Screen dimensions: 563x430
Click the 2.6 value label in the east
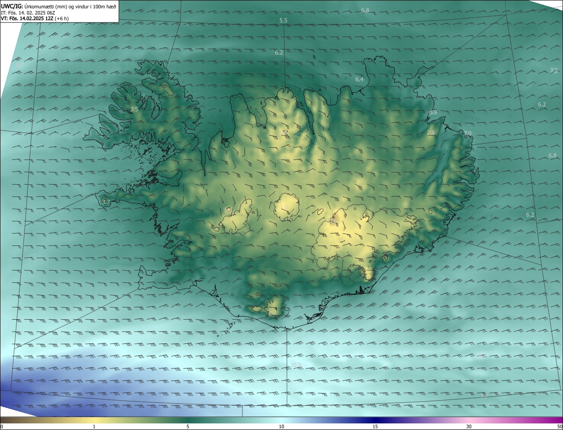431,133
